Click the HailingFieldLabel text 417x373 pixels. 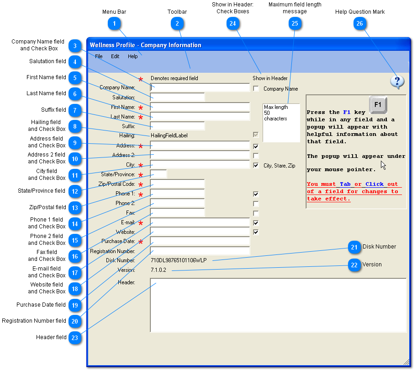[x=169, y=135]
